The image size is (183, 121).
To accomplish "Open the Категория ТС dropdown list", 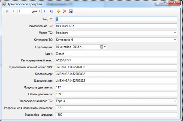I will [x=175, y=40].
